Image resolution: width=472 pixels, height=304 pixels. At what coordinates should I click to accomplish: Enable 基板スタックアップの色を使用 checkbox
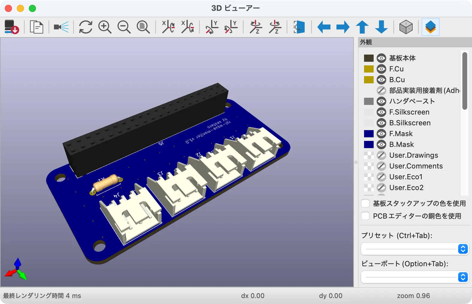coord(365,203)
